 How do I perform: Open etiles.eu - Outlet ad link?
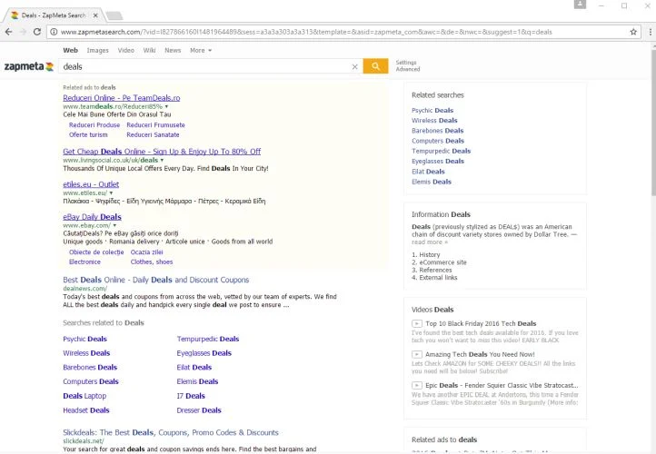tap(91, 184)
